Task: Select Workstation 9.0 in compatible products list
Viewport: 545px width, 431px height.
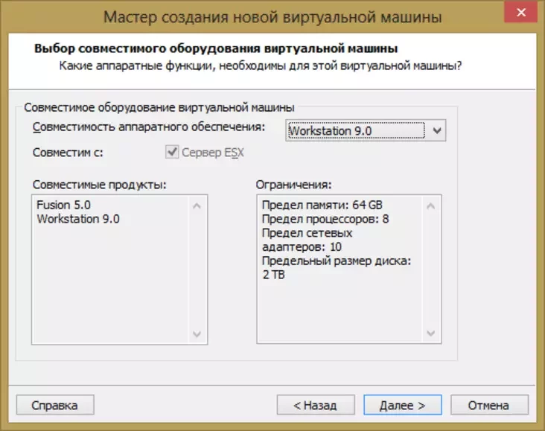Action: [x=78, y=219]
